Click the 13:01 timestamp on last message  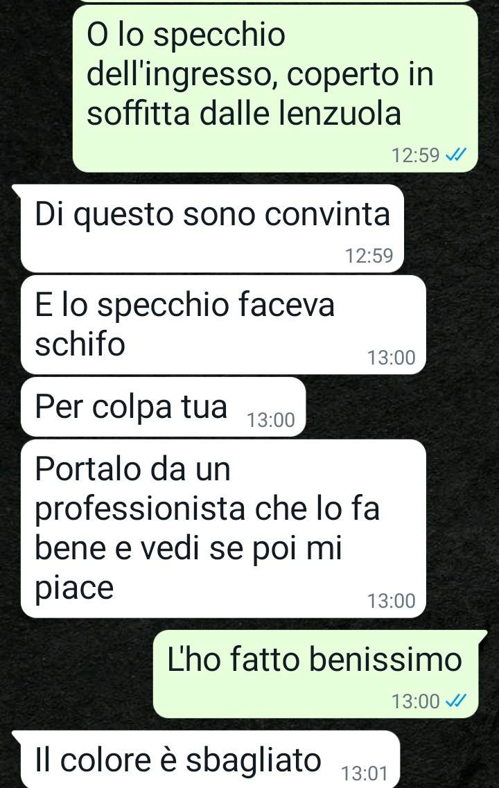point(365,773)
